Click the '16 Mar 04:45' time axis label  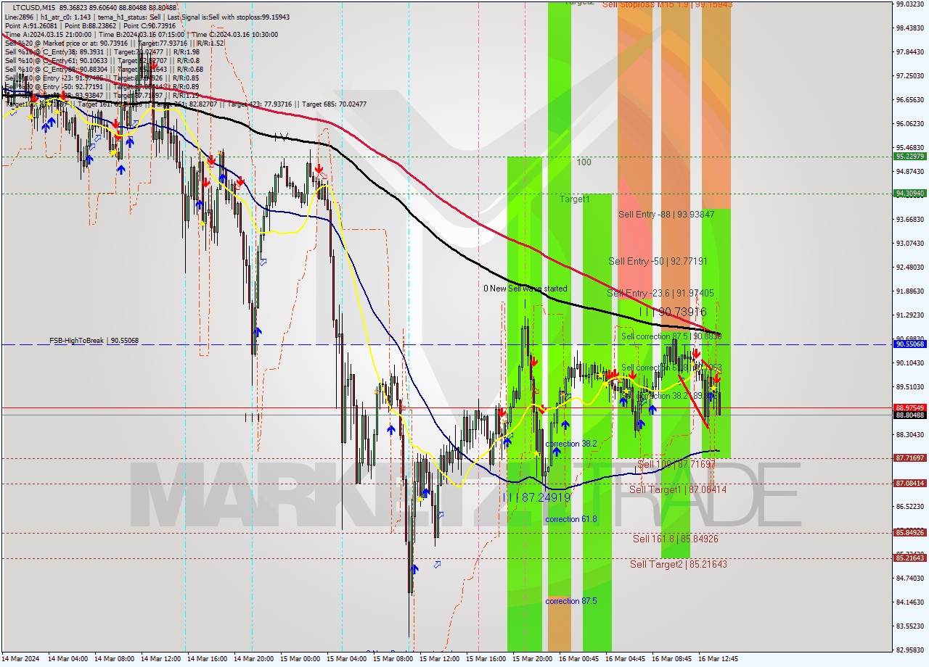coord(625,659)
